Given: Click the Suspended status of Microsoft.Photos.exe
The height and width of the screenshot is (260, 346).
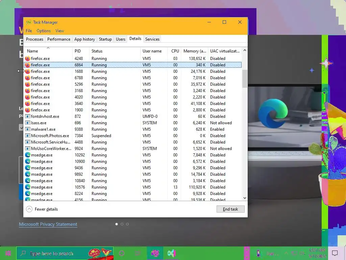Looking at the screenshot, I should (x=101, y=135).
